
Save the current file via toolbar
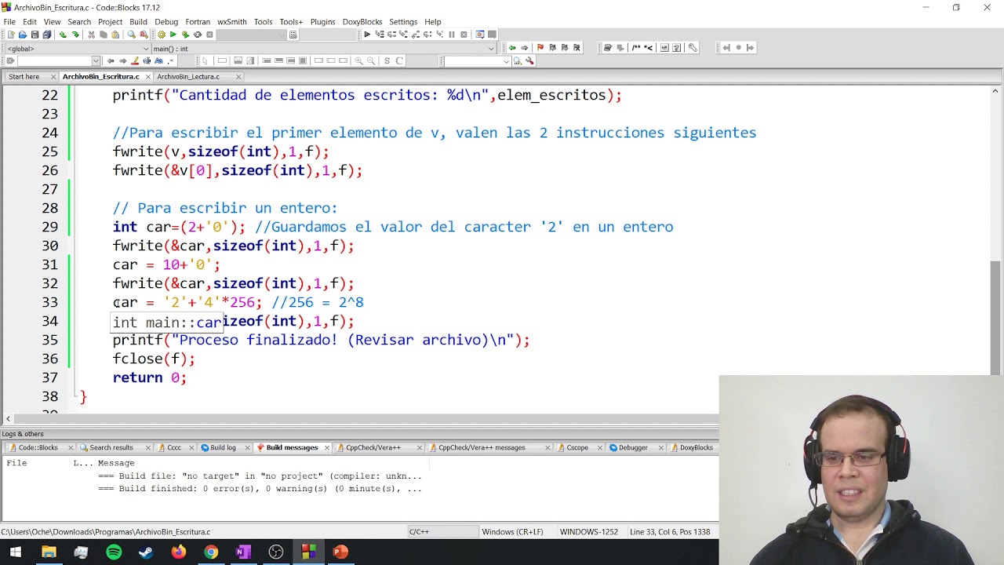pos(35,35)
